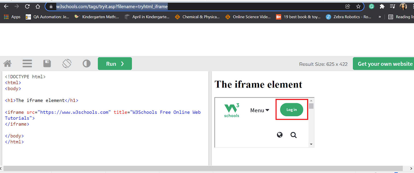Click the W3Schools logo in the iframe
The image size is (414, 173).
pyautogui.click(x=232, y=110)
